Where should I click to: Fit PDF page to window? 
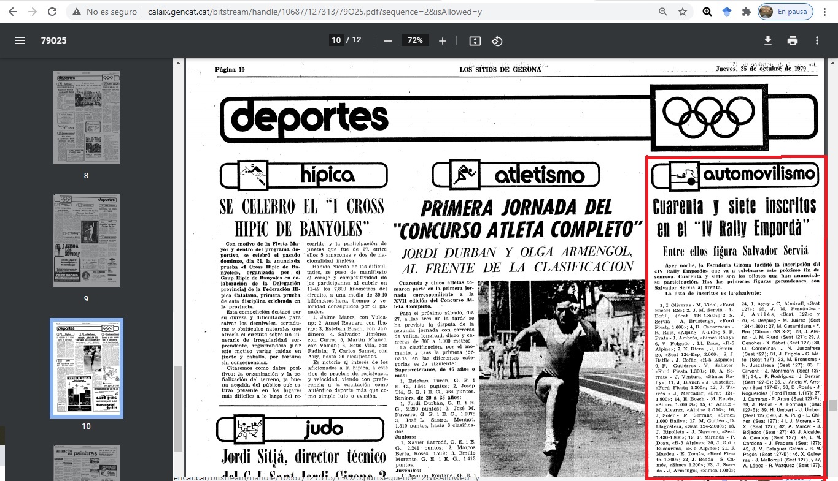click(475, 40)
